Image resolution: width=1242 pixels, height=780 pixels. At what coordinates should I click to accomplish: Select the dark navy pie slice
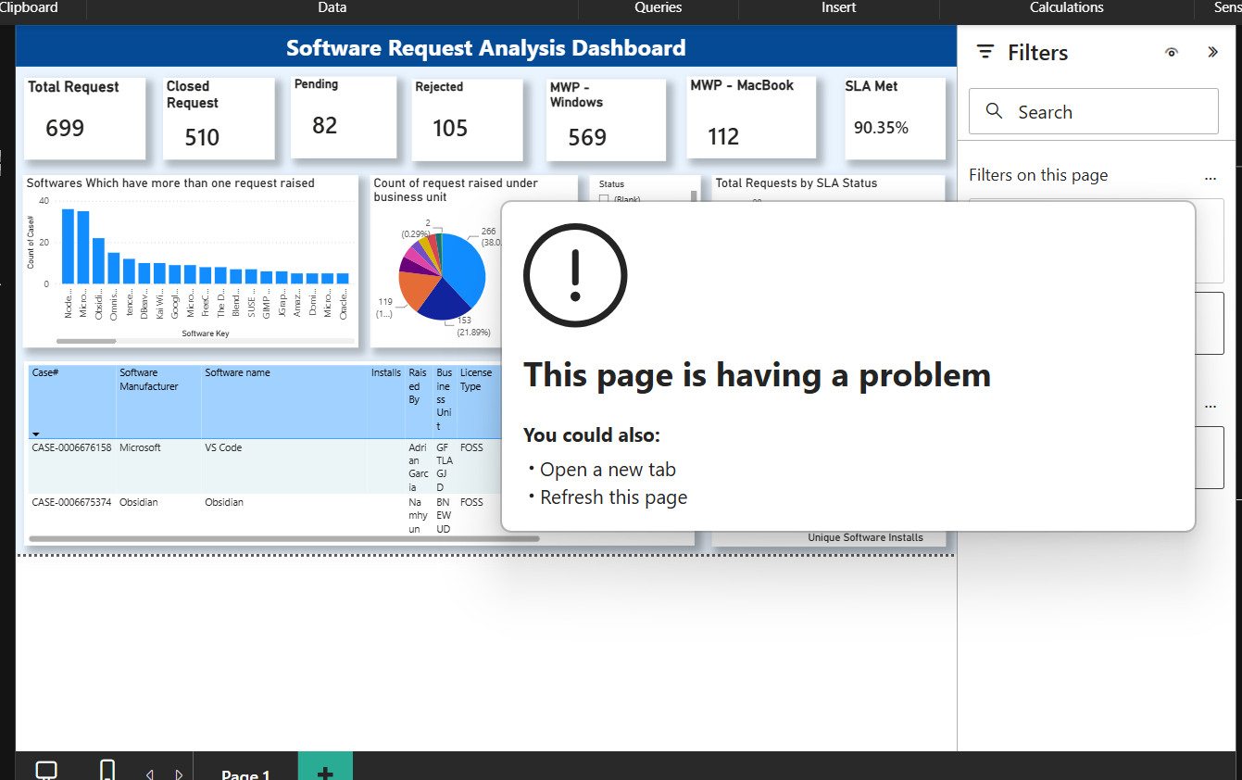tap(445, 301)
